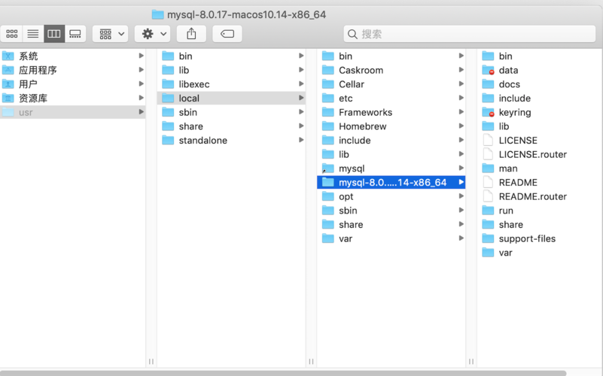This screenshot has width=603, height=376.
Task: Select mysql-8.0.....14-x86_64 folder
Action: [391, 182]
